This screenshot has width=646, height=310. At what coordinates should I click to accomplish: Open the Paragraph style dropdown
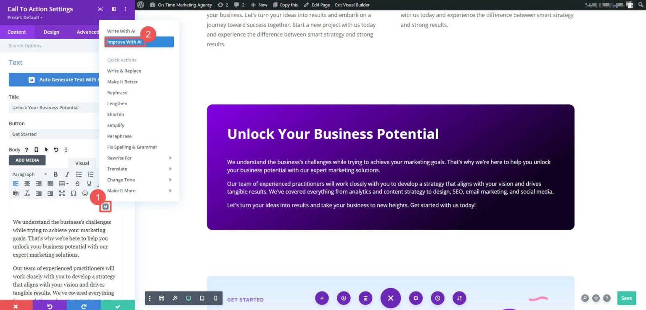pos(29,174)
